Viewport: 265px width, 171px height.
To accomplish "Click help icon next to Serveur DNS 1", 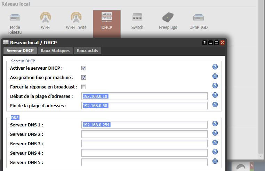I will coord(215,124).
